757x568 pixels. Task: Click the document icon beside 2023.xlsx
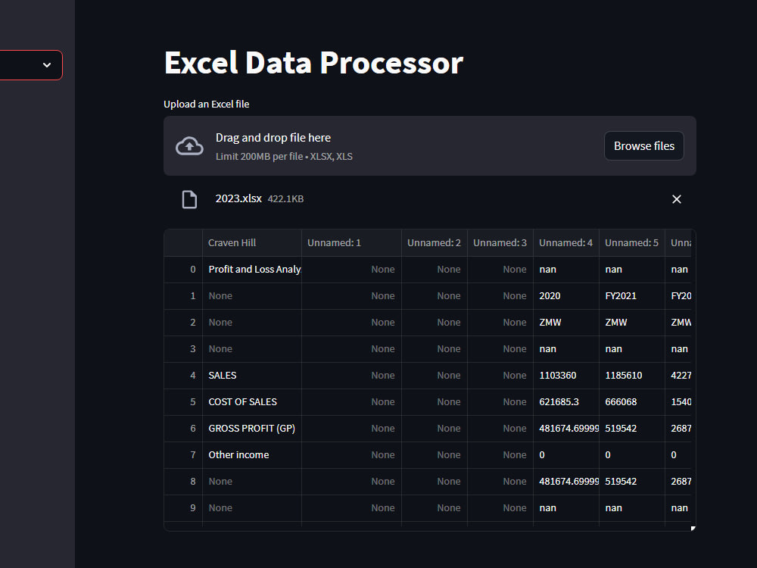tap(191, 198)
